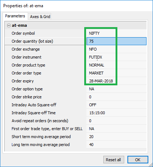Edit Short term moving average period 20
This screenshot has height=167, width=153.
116,137
